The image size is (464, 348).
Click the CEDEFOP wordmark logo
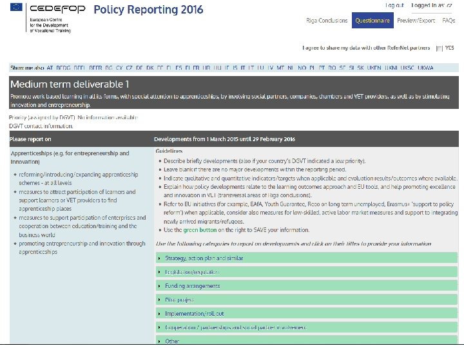tap(57, 9)
